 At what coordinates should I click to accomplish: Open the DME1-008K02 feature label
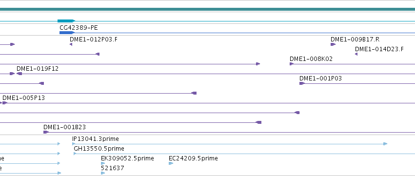click(x=311, y=59)
